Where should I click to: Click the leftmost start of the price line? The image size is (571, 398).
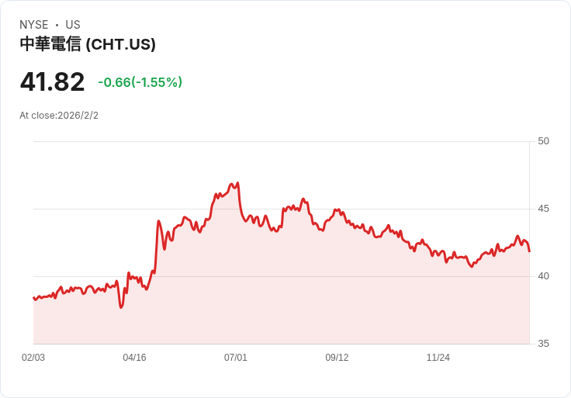click(x=33, y=298)
